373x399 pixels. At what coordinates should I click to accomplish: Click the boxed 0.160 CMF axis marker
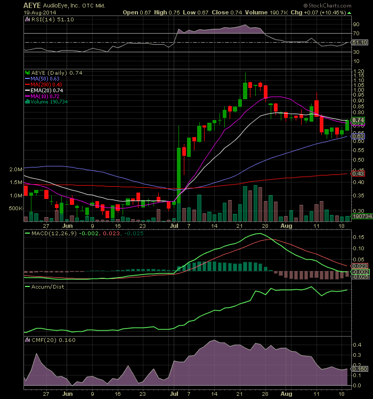360,369
